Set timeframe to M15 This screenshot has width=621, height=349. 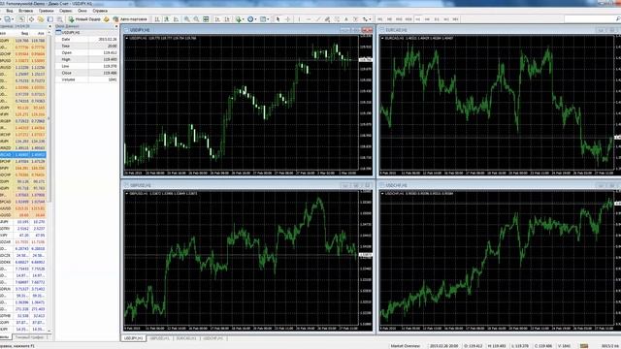[399, 19]
